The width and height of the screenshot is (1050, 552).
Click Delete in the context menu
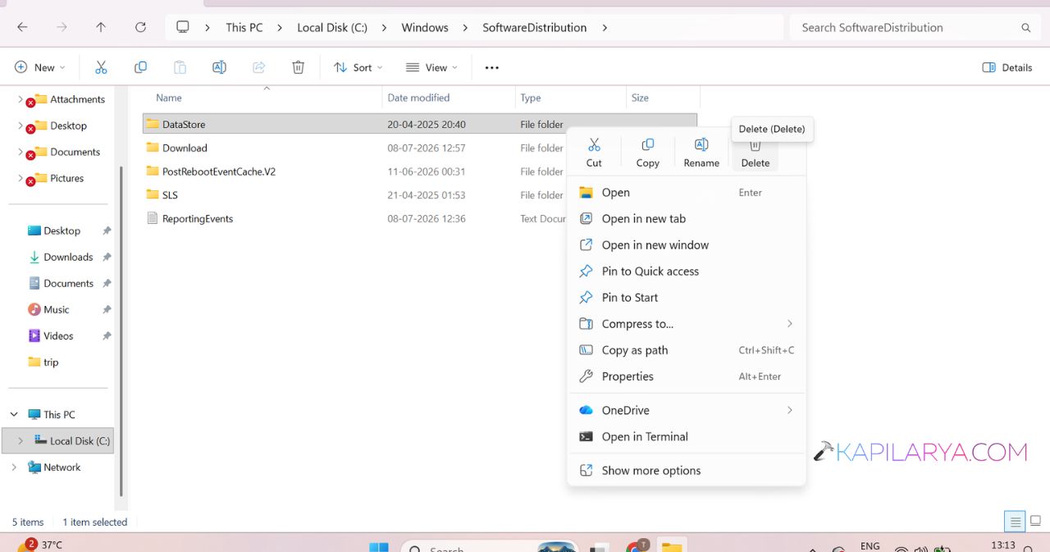coord(756,153)
